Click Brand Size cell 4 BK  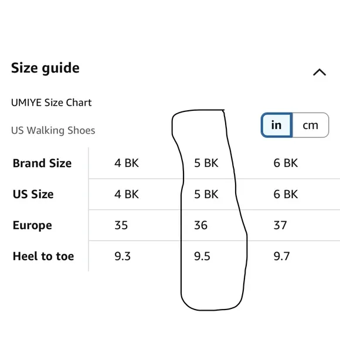click(127, 163)
